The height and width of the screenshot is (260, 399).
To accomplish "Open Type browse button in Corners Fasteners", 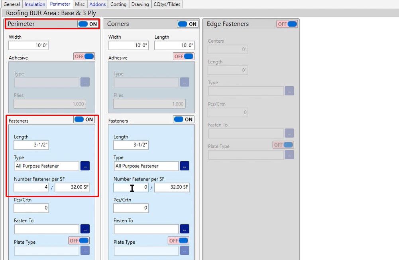I will [185, 166].
